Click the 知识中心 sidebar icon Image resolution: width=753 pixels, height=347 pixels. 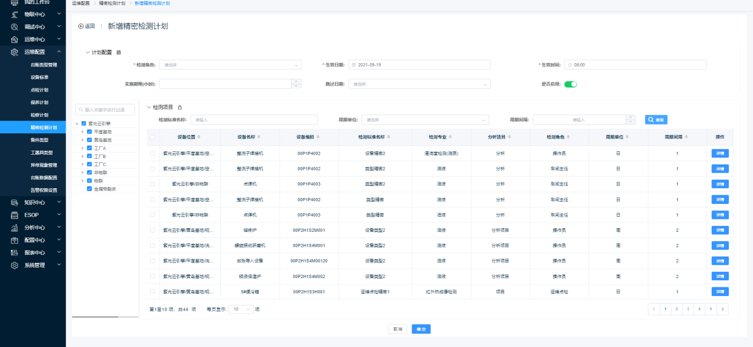[14, 202]
